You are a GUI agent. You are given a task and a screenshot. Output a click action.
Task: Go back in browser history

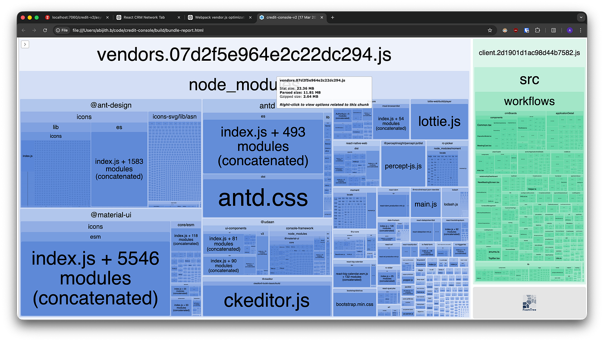pyautogui.click(x=23, y=30)
